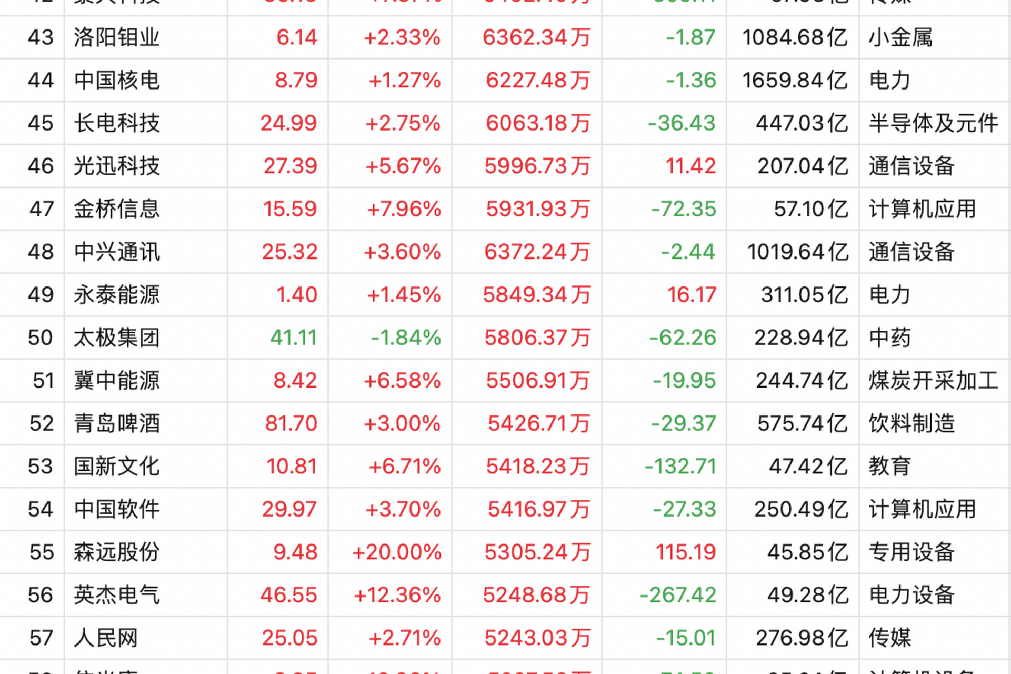Click value 115.19
This screenshot has width=1011, height=674.
click(x=686, y=552)
